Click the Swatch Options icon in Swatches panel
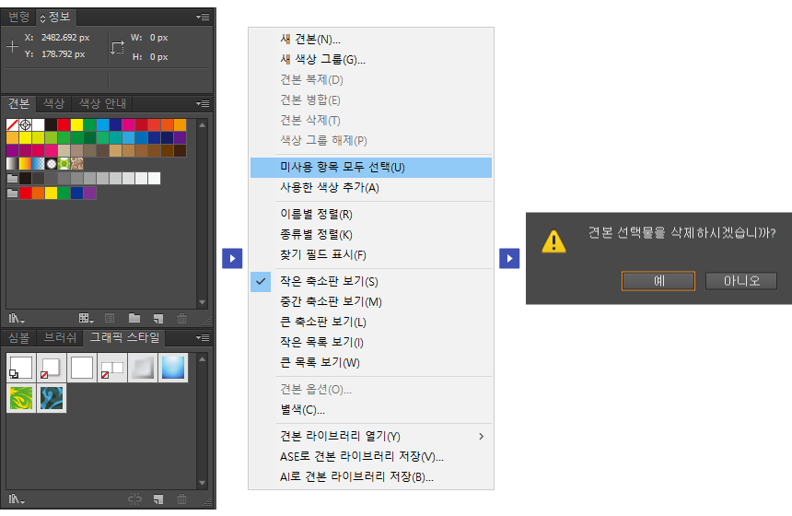 pos(110,319)
